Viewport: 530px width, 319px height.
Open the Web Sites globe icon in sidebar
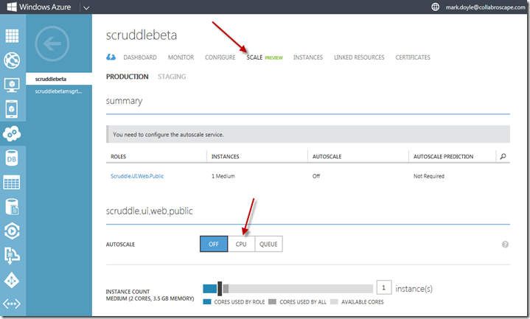tap(13, 60)
